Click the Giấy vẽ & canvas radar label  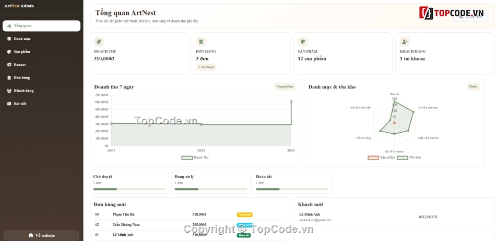tap(428, 138)
